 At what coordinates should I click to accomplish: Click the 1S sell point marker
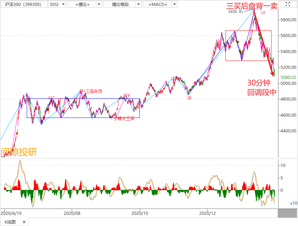263,13
